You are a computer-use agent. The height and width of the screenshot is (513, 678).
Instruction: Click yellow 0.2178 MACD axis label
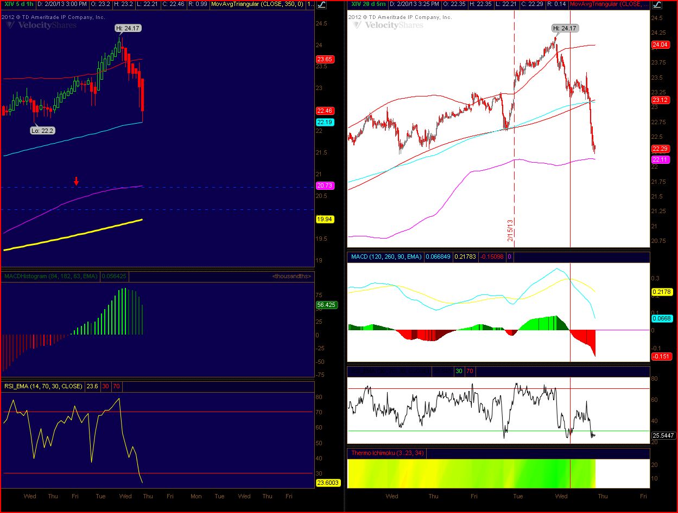click(x=661, y=292)
